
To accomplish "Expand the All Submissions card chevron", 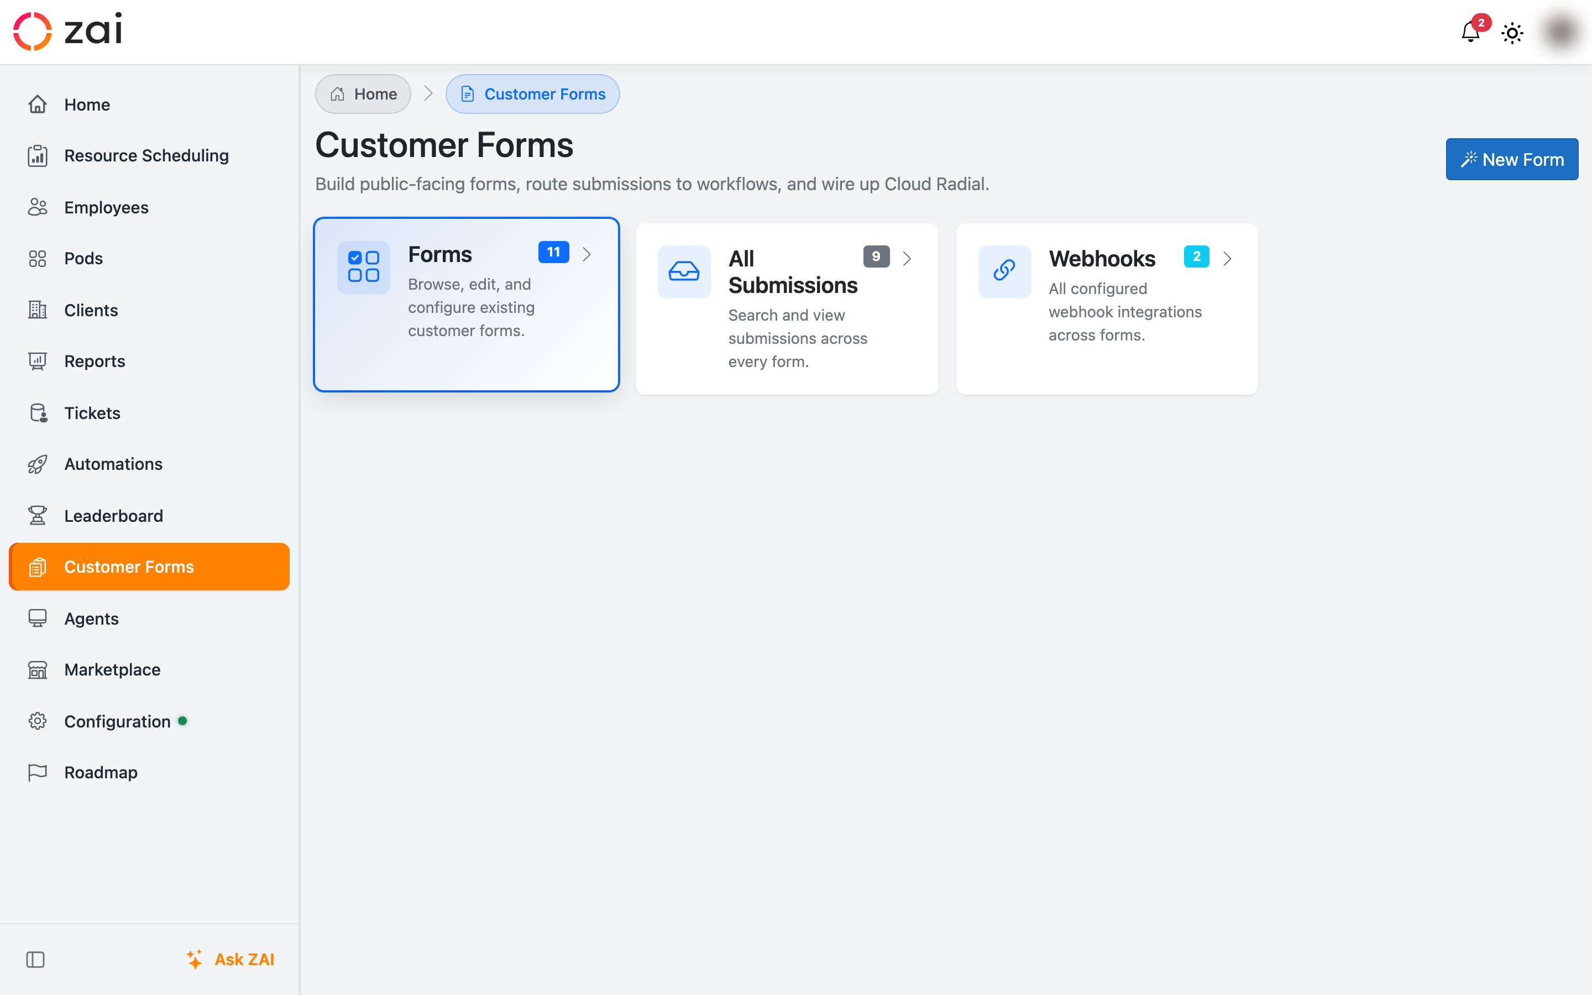I will point(907,259).
